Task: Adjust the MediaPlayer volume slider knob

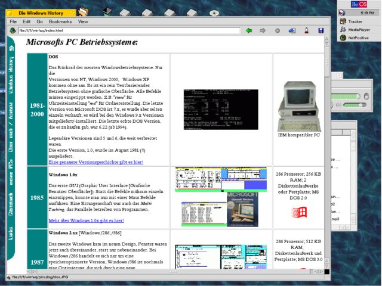Action: point(361,105)
